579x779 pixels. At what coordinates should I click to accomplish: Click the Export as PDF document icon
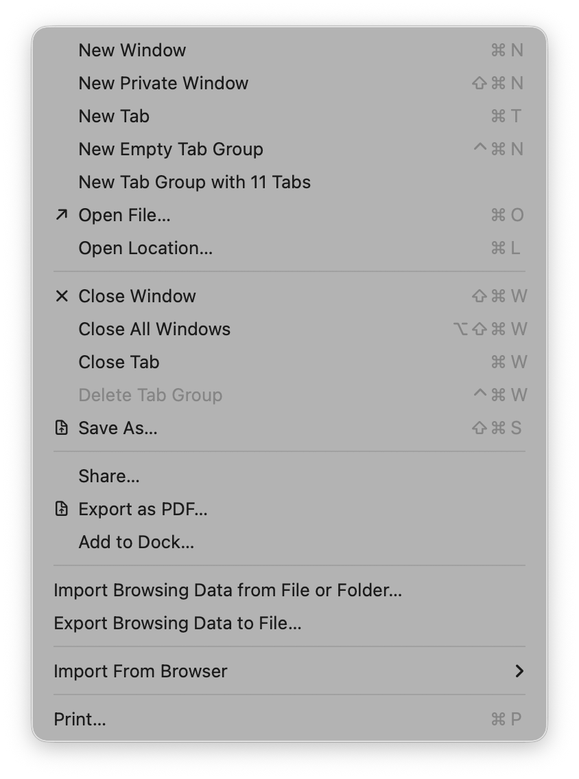click(62, 508)
